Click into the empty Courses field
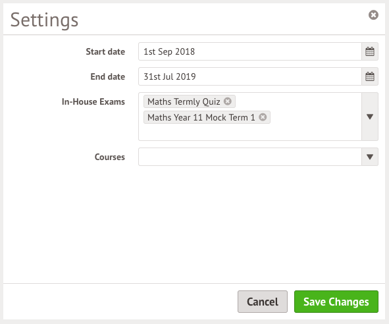Image resolution: width=389 pixels, height=324 pixels. pos(250,157)
